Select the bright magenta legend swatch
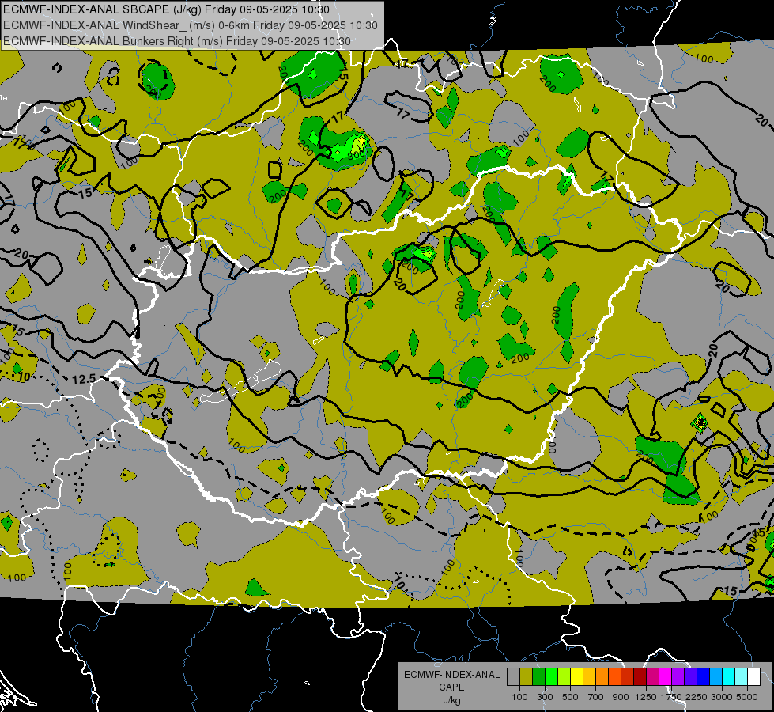 point(666,677)
